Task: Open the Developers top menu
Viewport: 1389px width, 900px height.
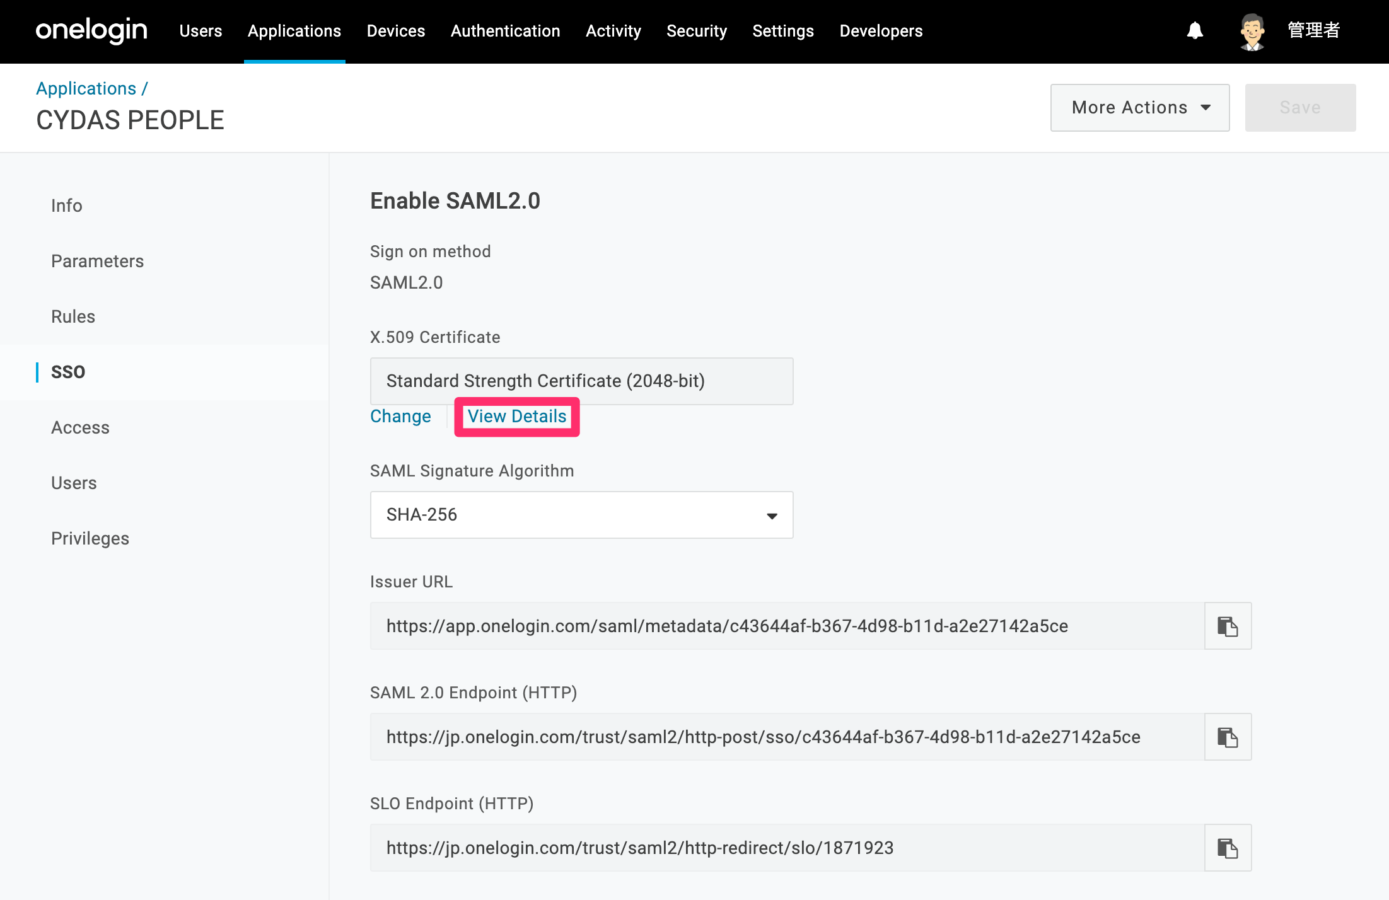Action: pyautogui.click(x=881, y=31)
